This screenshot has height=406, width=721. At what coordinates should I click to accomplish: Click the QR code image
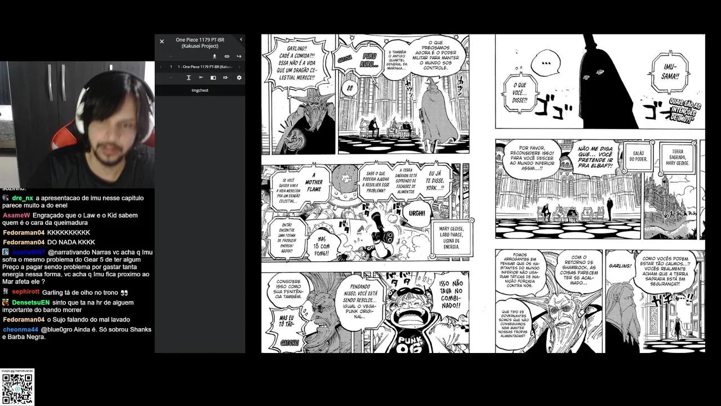point(17,389)
